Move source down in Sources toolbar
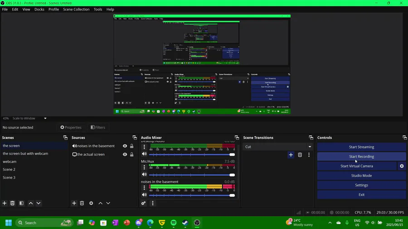The height and width of the screenshot is (229, 408). tap(108, 203)
